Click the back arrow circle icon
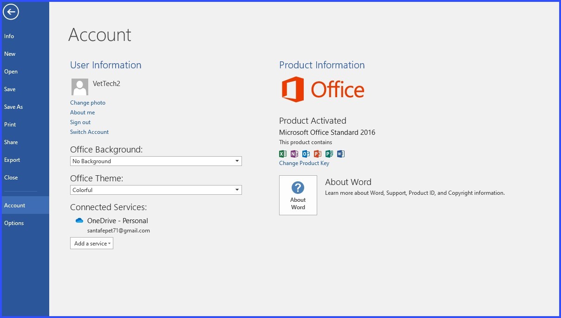Image resolution: width=561 pixels, height=318 pixels. 11,12
